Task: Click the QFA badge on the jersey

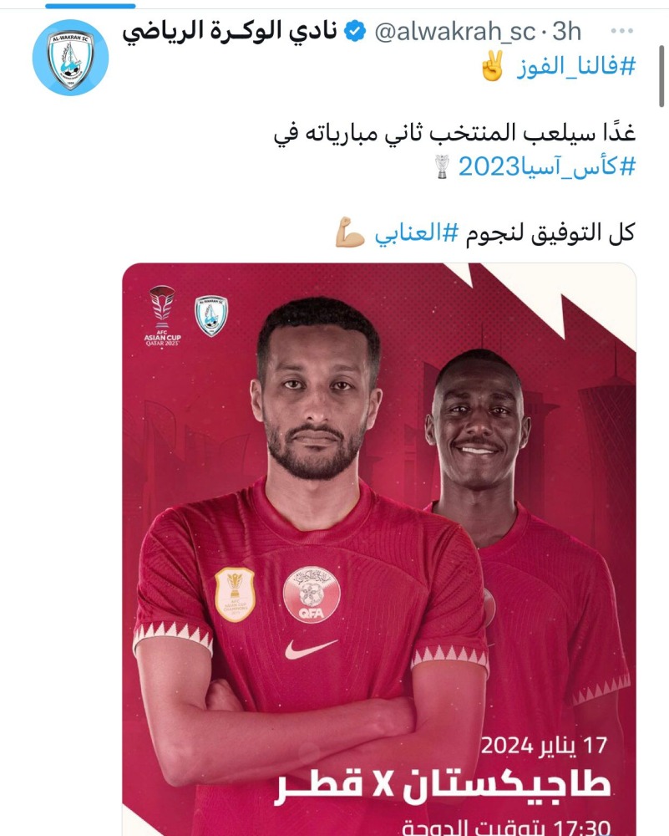Action: point(312,594)
